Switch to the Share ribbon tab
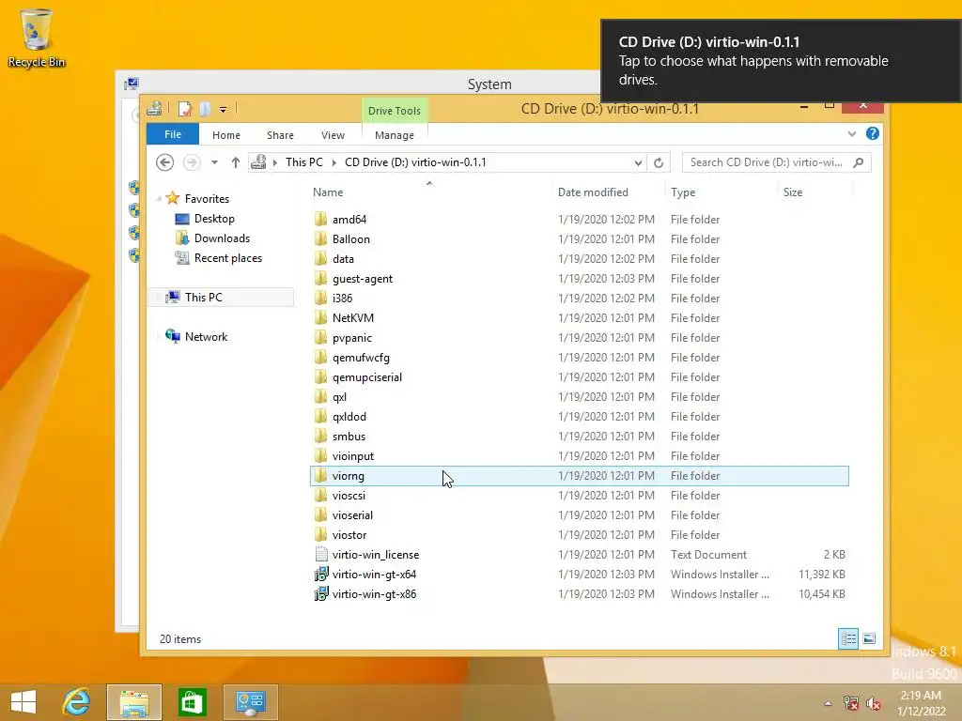The height and width of the screenshot is (721, 962). click(x=280, y=135)
